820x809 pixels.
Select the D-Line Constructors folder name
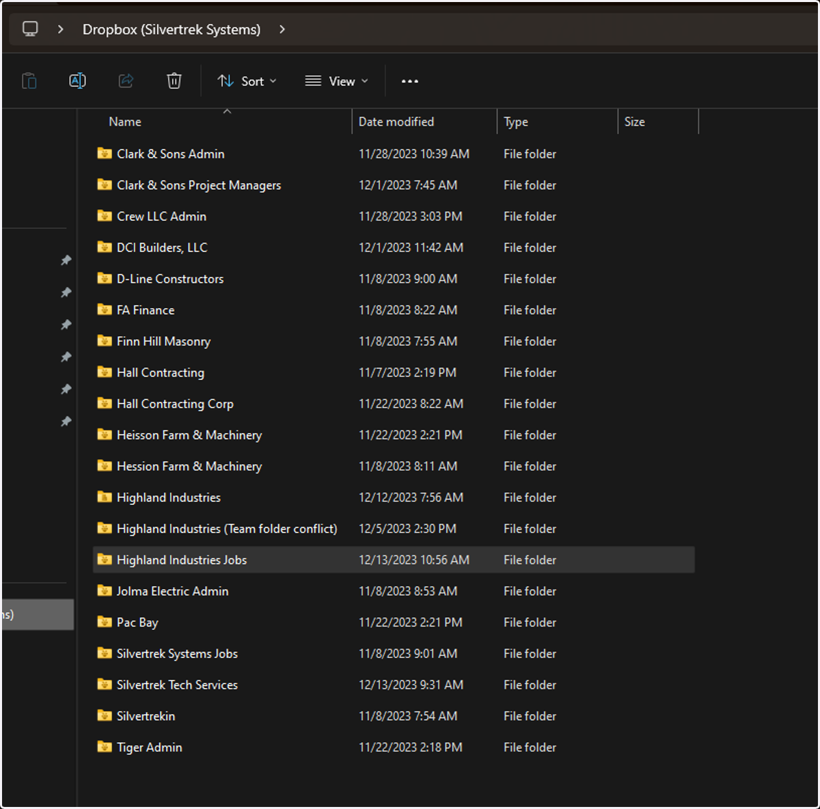[170, 279]
